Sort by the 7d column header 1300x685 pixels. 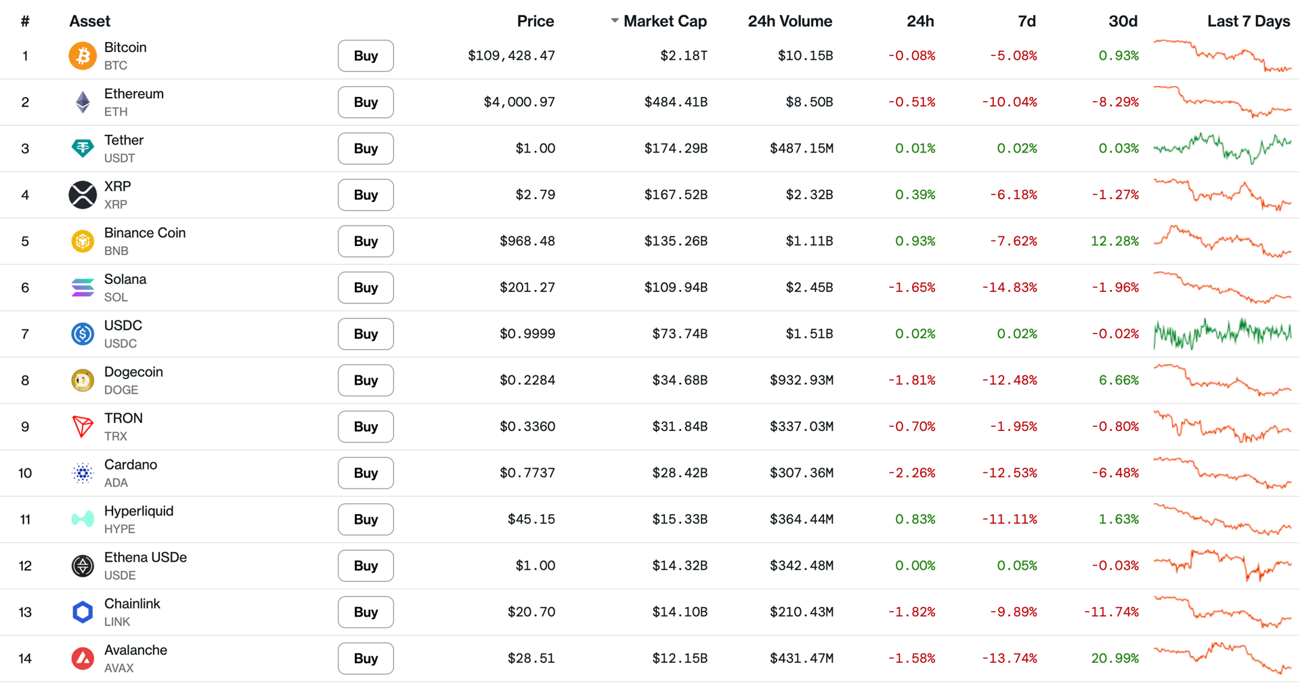(x=1026, y=21)
